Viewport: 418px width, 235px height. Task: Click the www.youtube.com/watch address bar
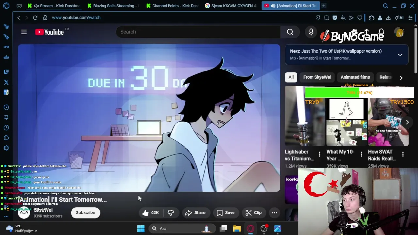point(76,18)
